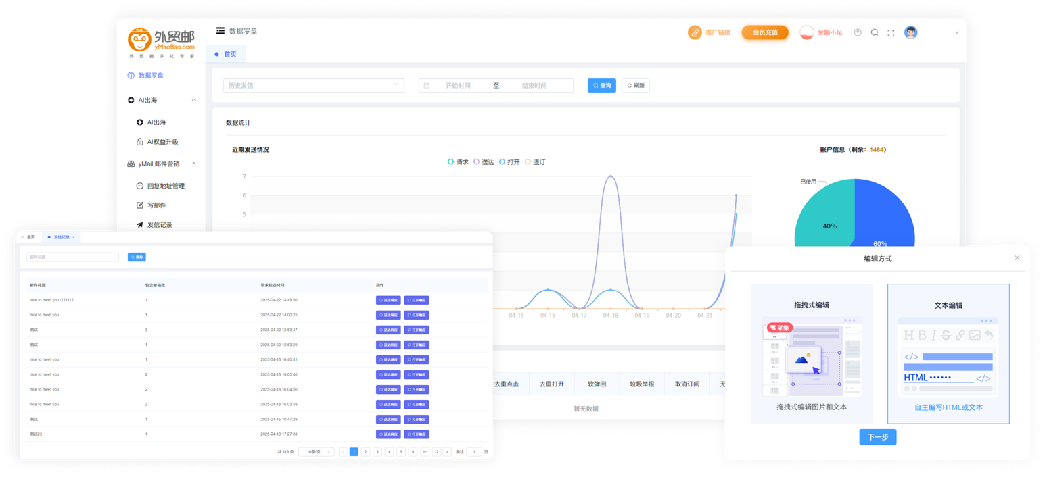Select the 去重点击 column tab

coord(507,384)
